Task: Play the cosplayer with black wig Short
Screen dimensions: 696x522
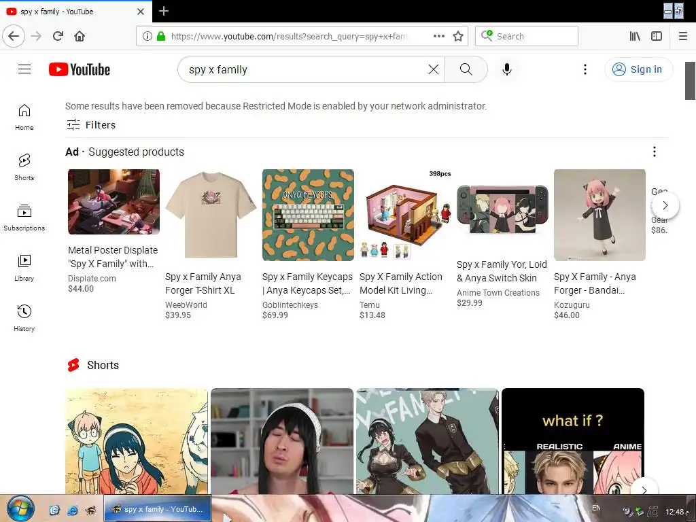Action: pos(282,441)
